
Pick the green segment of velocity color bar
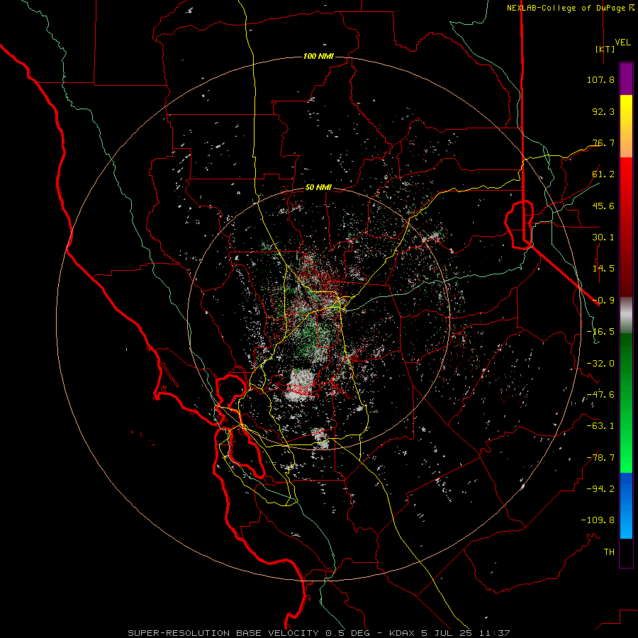click(x=626, y=403)
